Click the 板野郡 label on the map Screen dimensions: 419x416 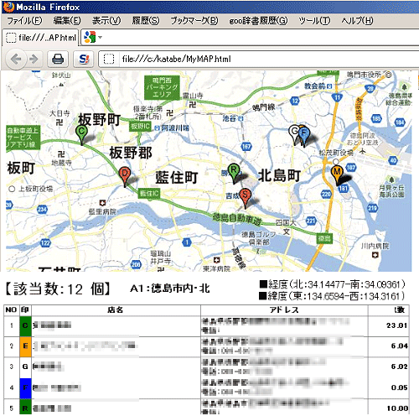coord(131,153)
